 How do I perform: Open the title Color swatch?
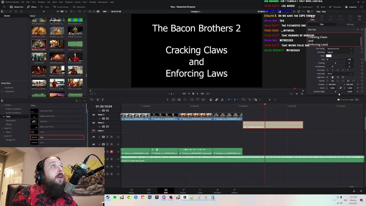(x=329, y=56)
